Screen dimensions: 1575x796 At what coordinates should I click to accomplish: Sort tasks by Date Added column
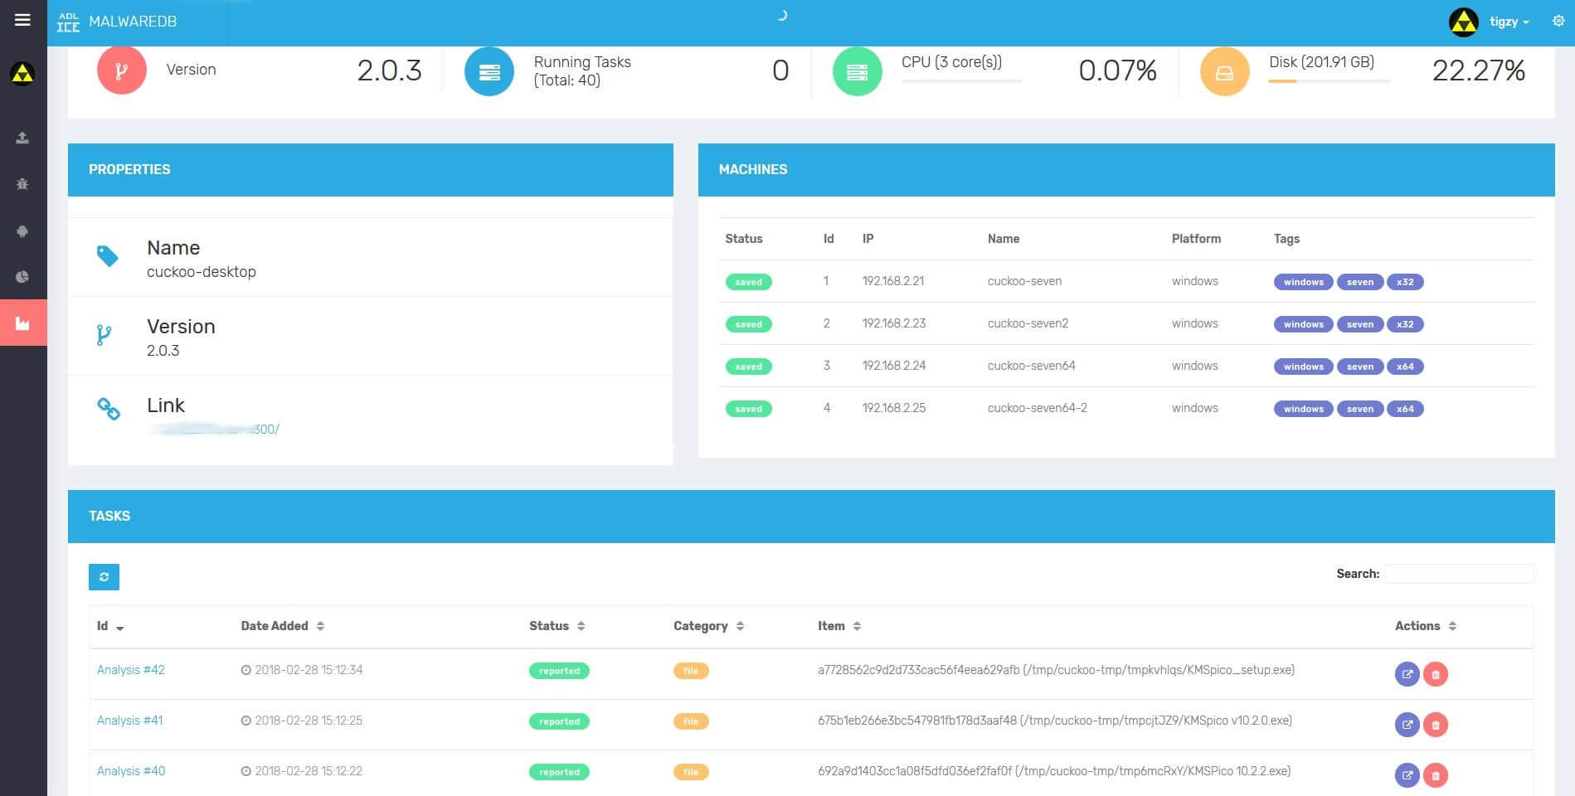(x=282, y=626)
